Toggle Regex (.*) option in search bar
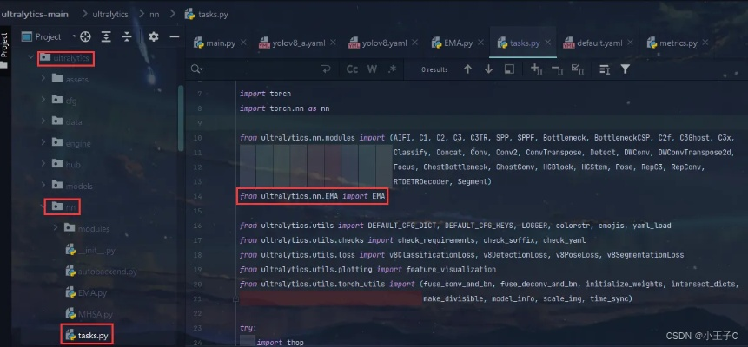This screenshot has height=347, width=748. pyautogui.click(x=392, y=69)
